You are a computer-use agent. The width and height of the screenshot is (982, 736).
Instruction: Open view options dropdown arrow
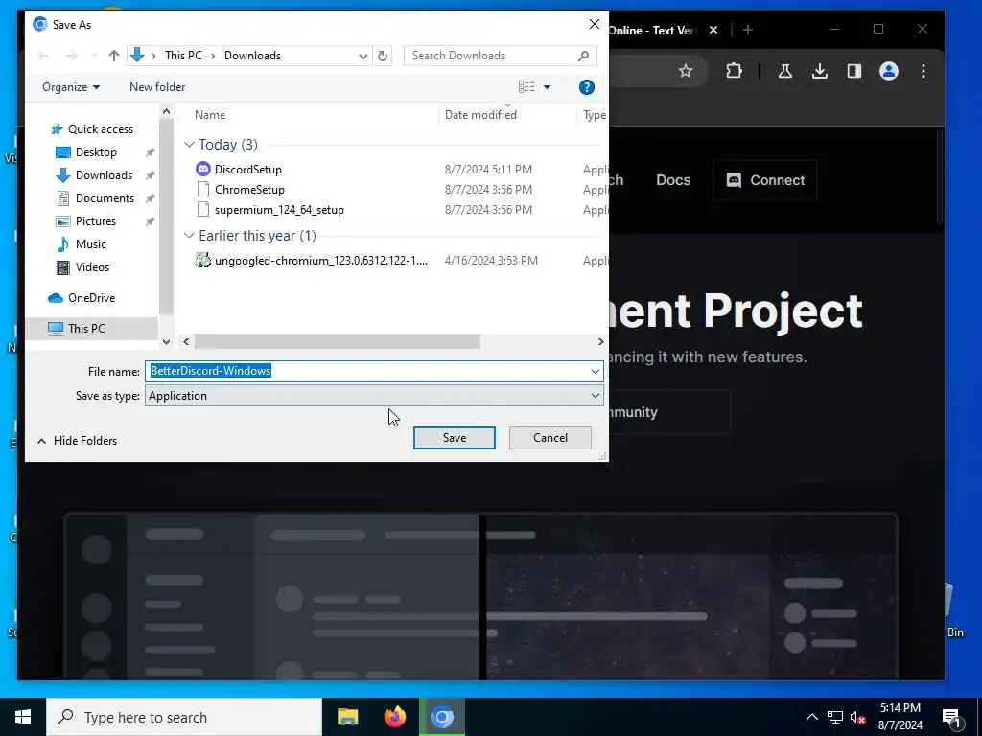547,87
